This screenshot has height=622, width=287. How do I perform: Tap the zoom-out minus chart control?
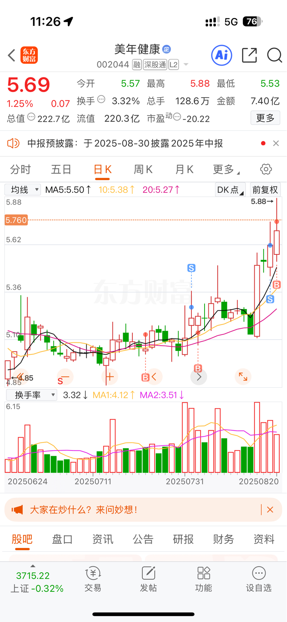(65, 377)
